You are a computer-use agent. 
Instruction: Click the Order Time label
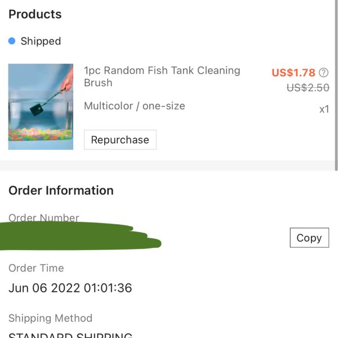[x=36, y=268]
